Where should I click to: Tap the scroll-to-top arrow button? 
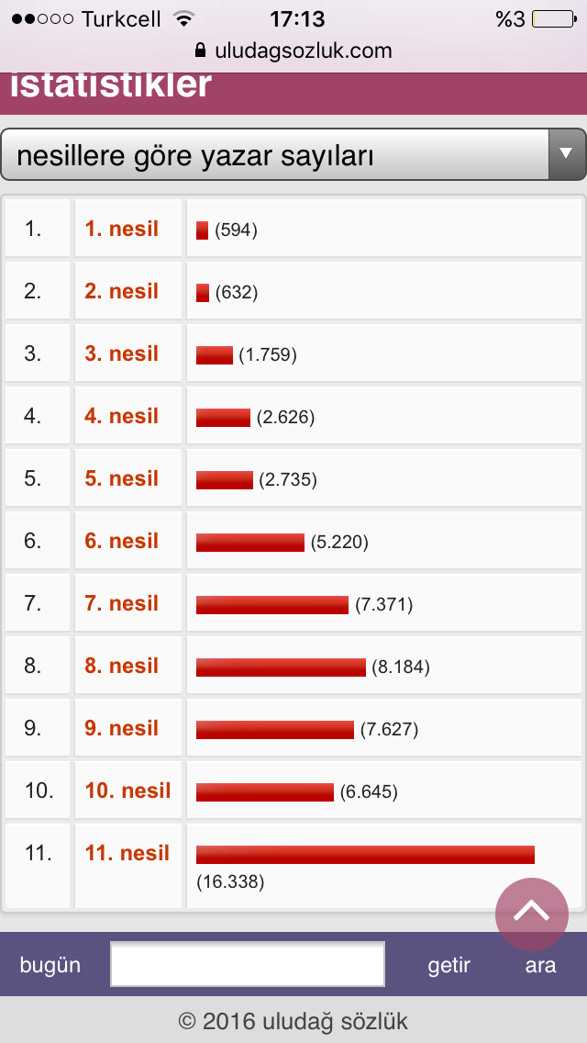click(x=532, y=914)
